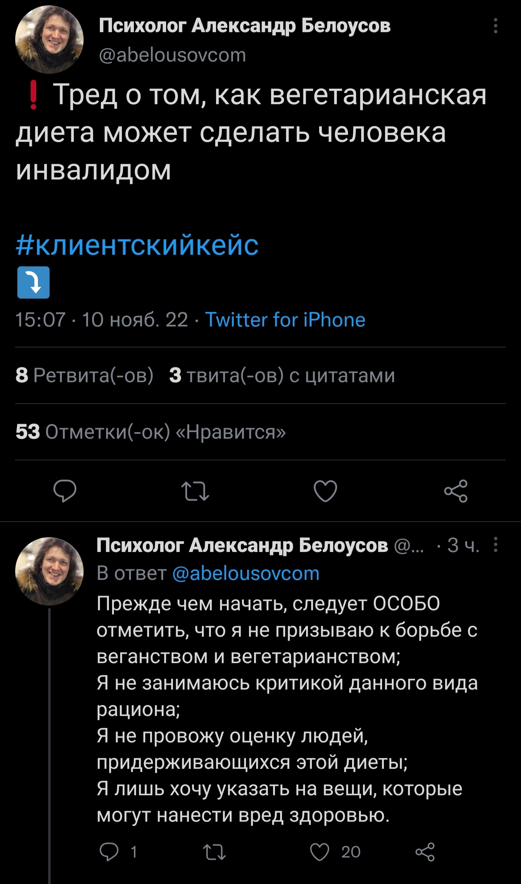Viewport: 521px width, 884px height.
Task: Open more options menu on reply tweet
Action: point(496,544)
